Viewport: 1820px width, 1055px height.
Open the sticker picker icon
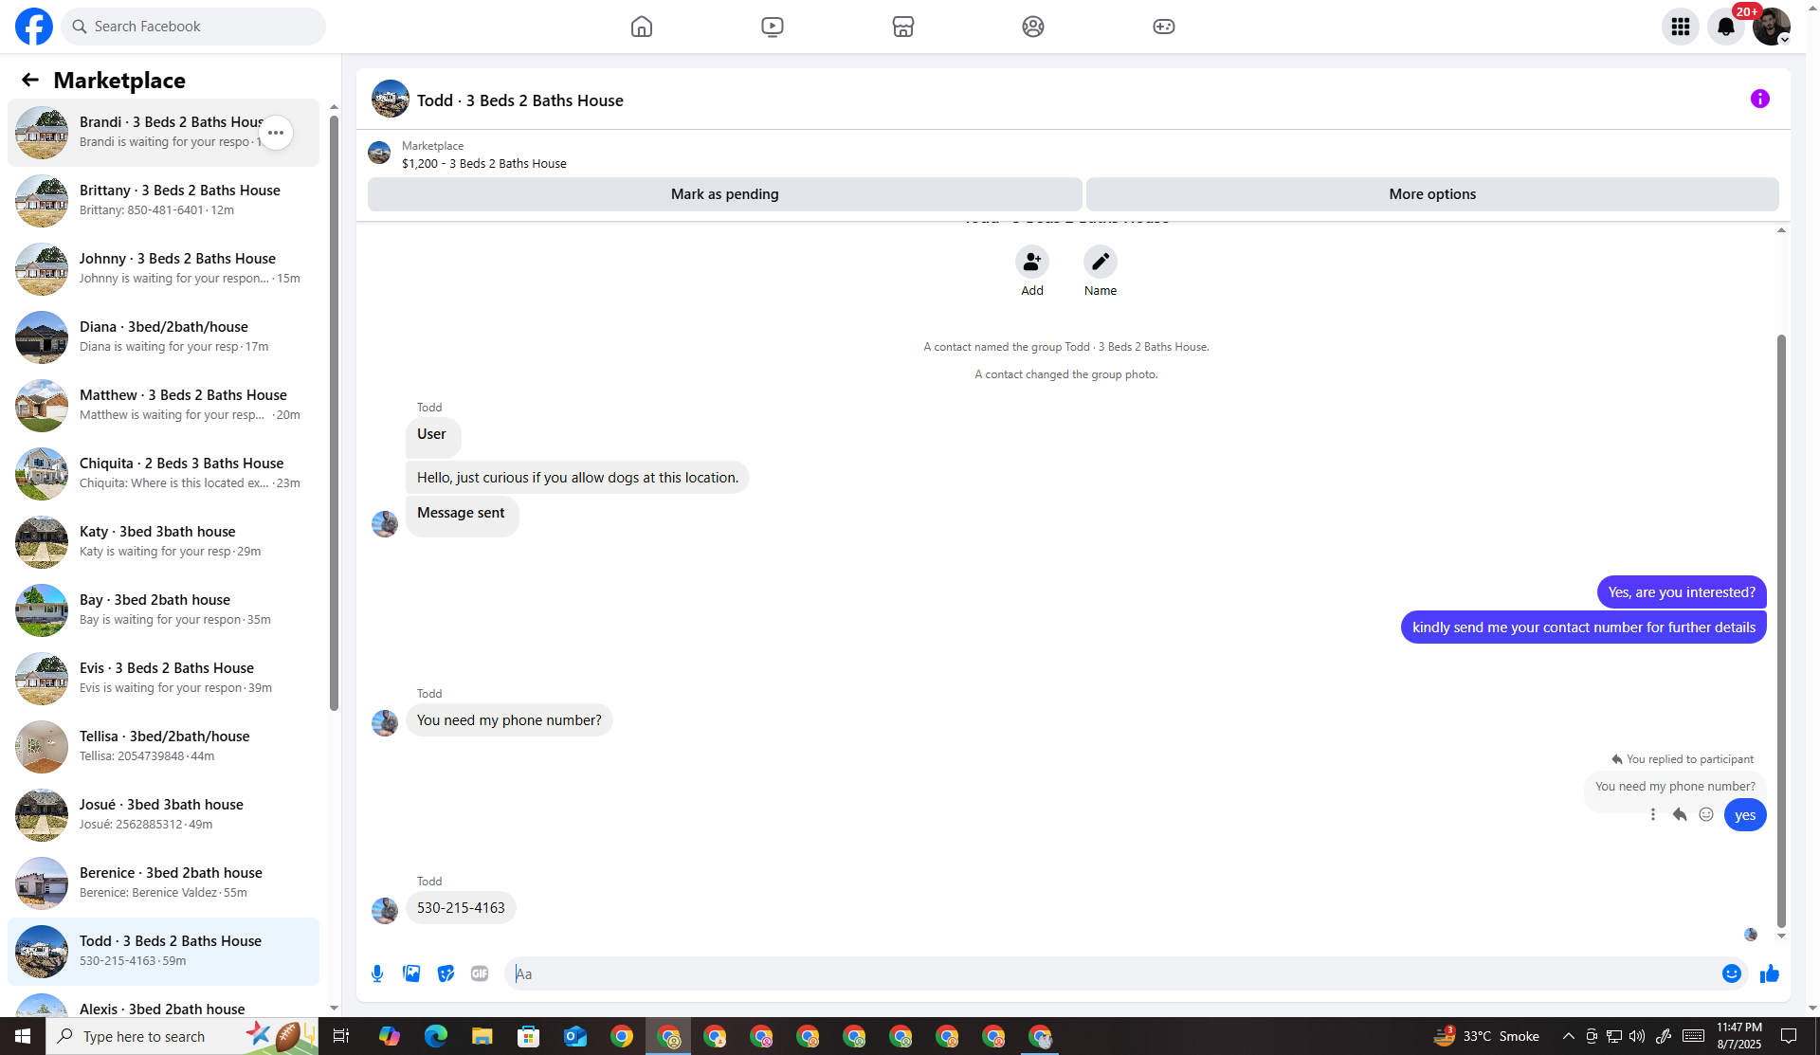click(x=446, y=973)
